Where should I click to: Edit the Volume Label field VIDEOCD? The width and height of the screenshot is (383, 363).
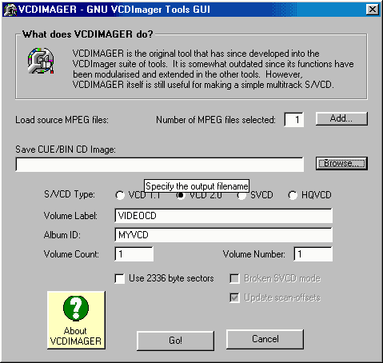223,216
